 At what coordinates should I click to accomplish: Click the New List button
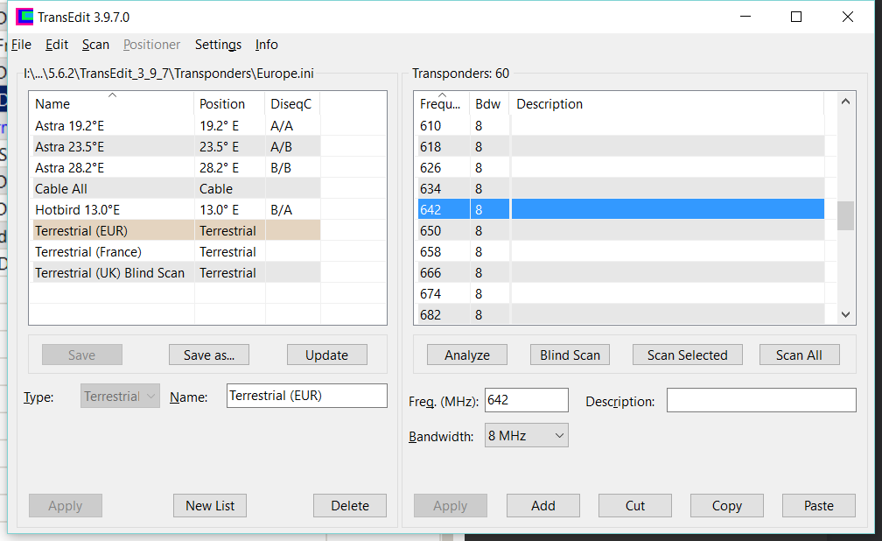click(210, 505)
